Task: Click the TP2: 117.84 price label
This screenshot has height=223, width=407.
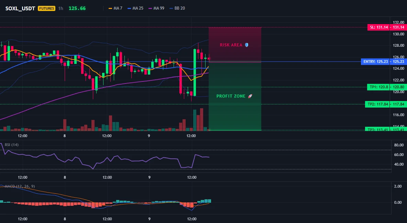Action: pyautogui.click(x=377, y=104)
